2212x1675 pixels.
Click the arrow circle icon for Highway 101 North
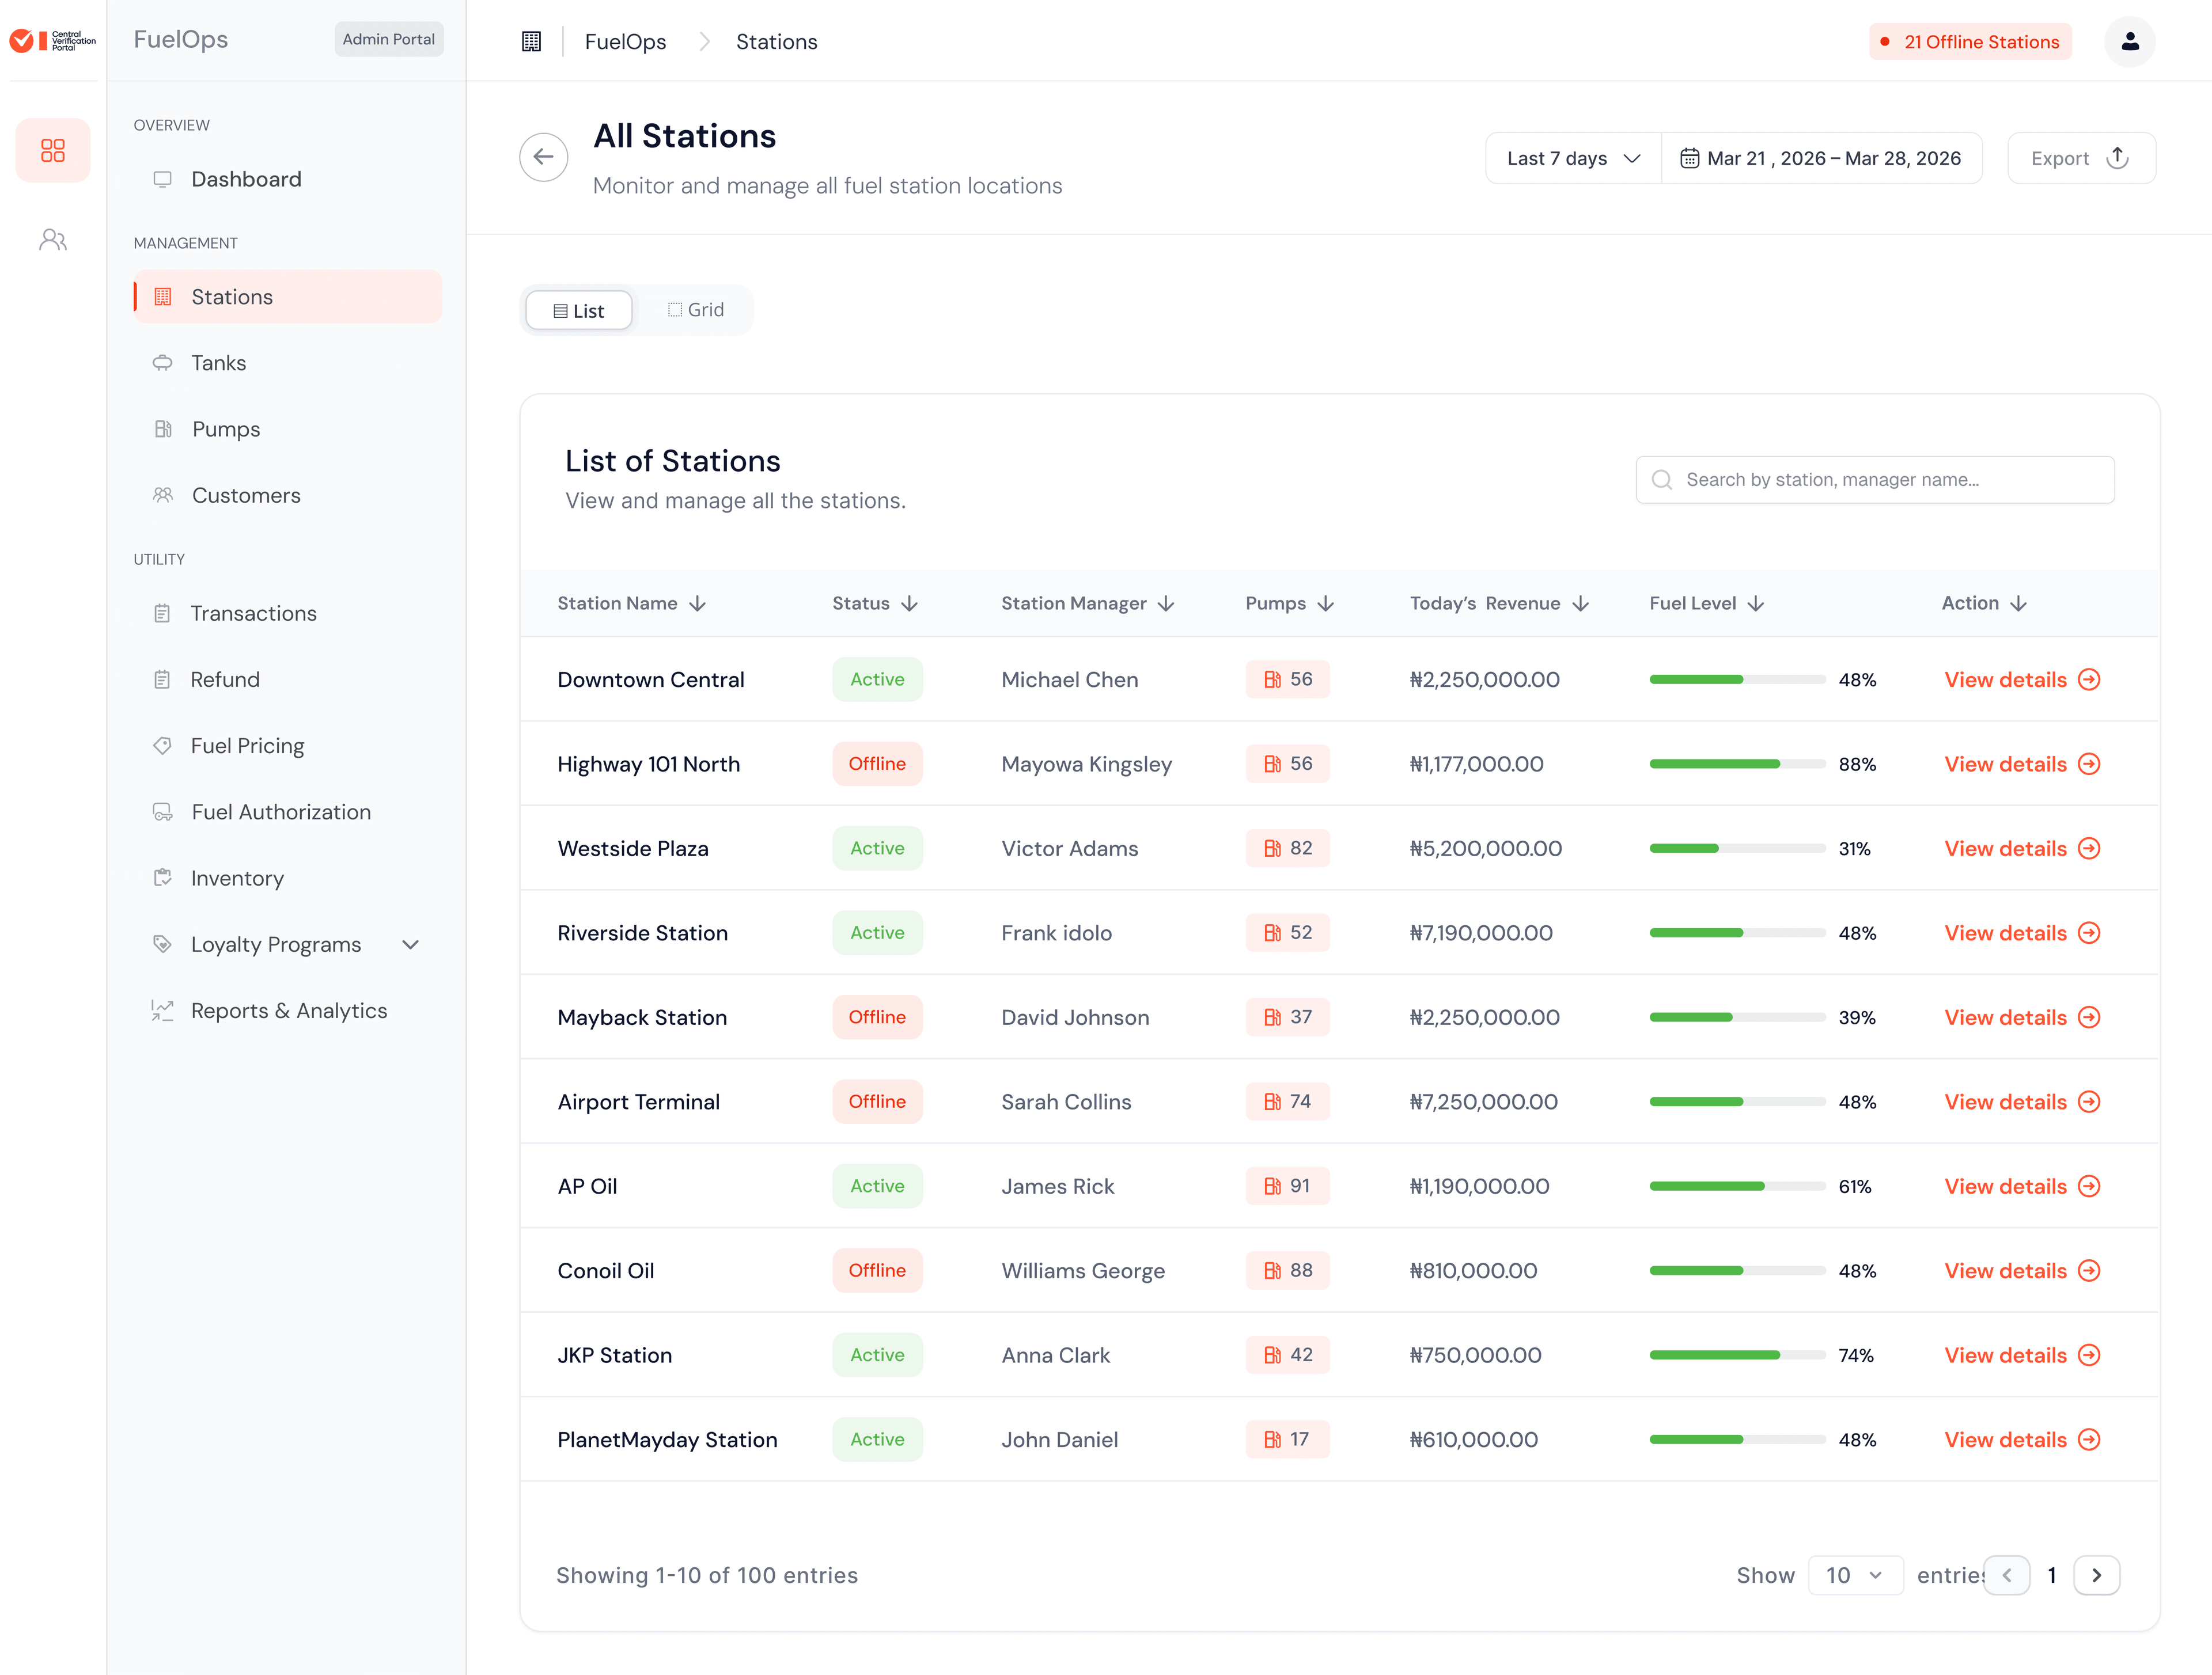(x=2088, y=764)
